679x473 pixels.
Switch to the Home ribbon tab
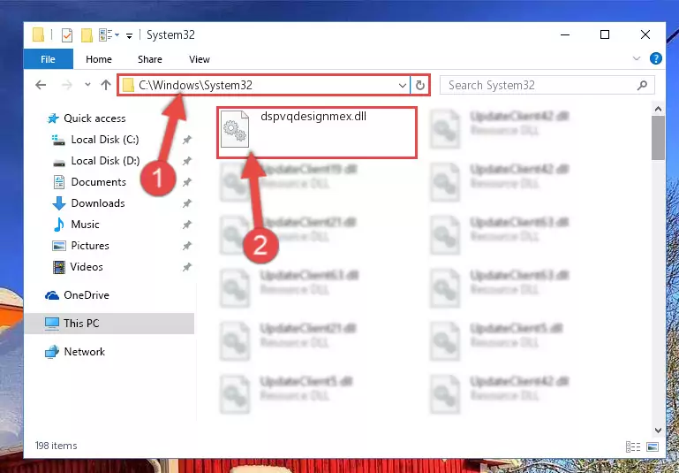99,59
